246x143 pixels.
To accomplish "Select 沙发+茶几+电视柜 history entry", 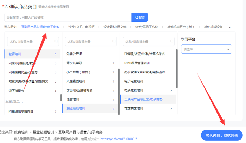I will (80, 27).
